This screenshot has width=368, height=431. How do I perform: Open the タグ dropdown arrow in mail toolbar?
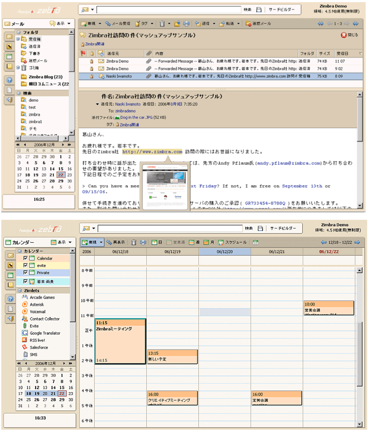(x=152, y=24)
